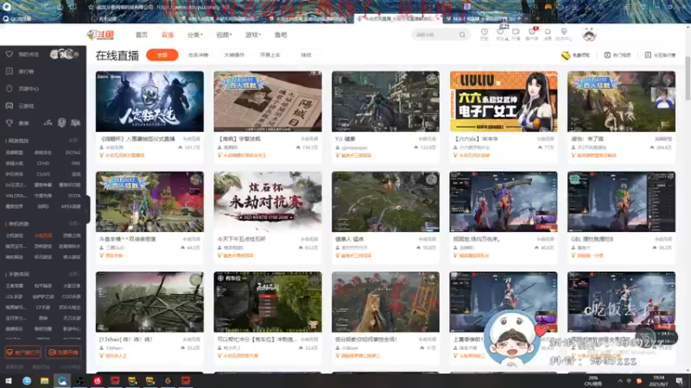691x388 pixels.
Task: Click the 我要开播 button
Action: click(63, 353)
